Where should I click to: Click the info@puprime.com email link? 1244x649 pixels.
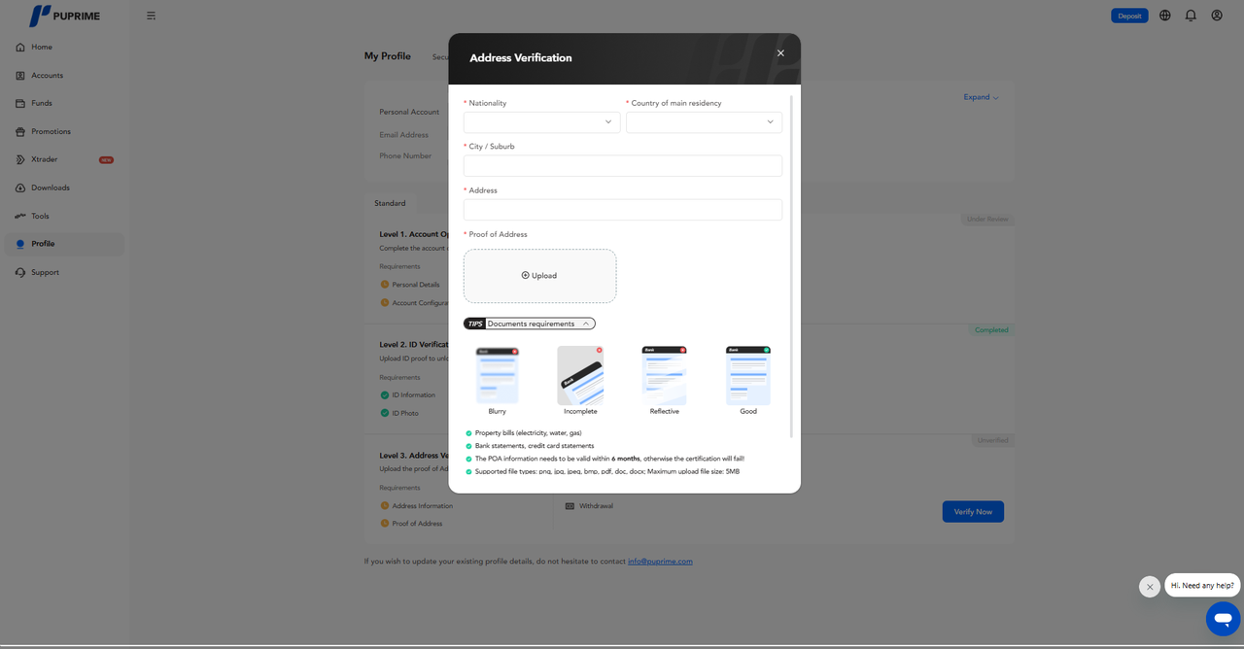tap(660, 562)
